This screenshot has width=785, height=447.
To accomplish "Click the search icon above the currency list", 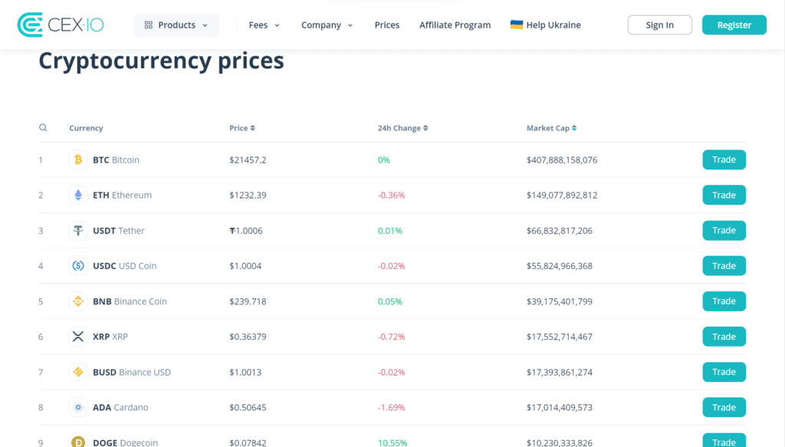I will tap(43, 127).
